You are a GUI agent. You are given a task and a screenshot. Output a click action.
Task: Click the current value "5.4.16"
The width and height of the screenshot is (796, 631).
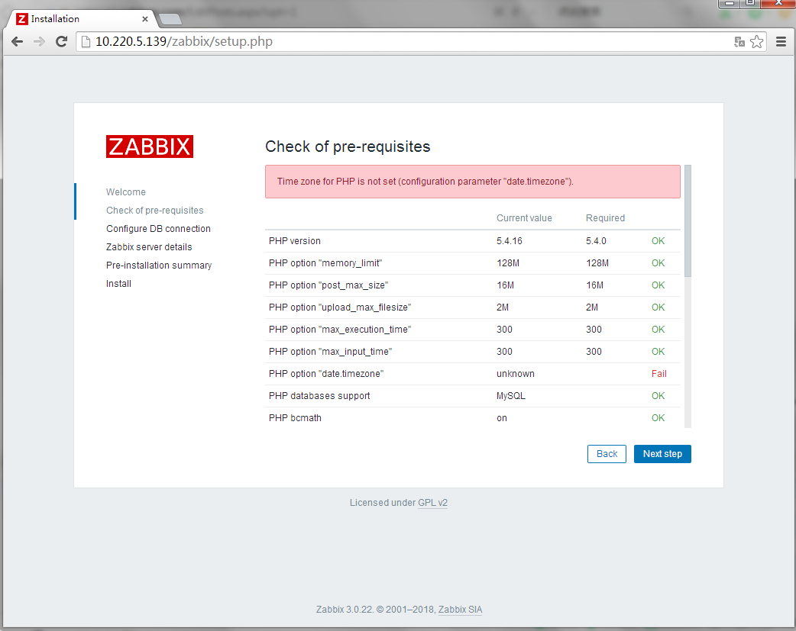(510, 241)
